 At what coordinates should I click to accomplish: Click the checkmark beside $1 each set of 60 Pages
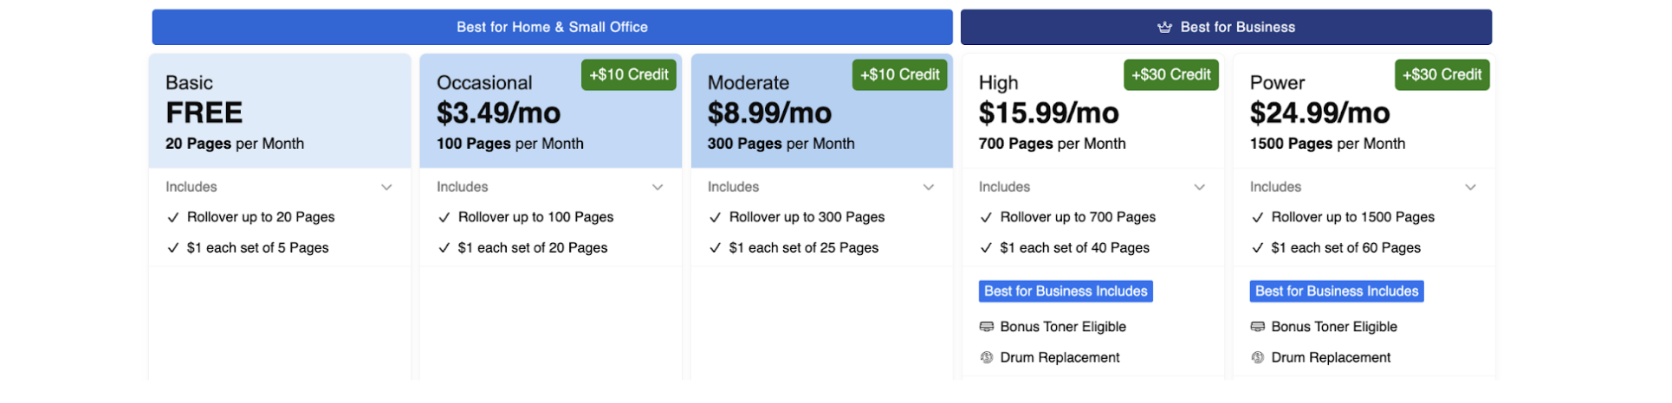click(x=1257, y=248)
